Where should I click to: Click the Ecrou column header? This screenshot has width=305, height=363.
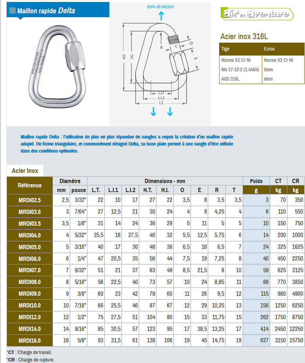tap(283, 49)
